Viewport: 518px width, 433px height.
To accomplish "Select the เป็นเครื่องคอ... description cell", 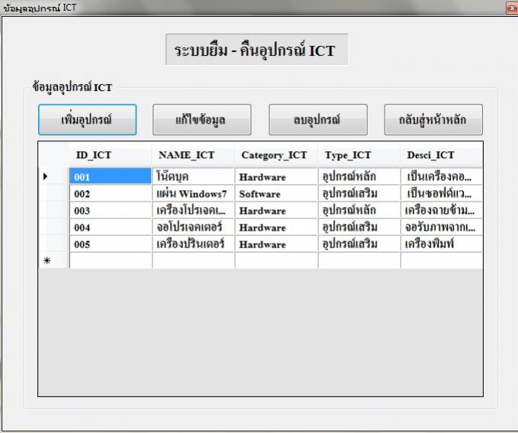I will tap(442, 176).
